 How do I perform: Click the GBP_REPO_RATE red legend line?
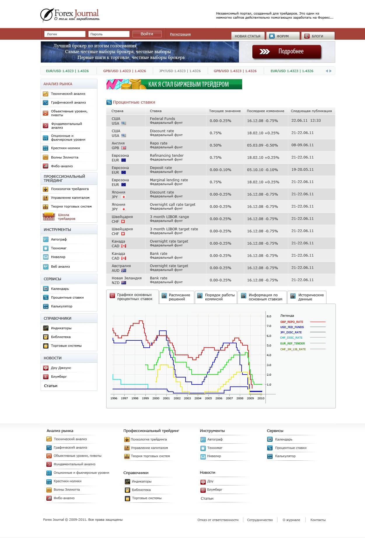318,322
